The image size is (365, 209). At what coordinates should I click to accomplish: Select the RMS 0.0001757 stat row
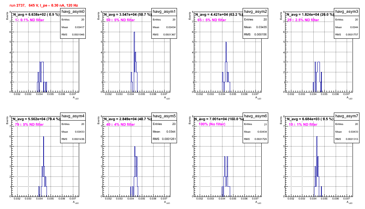[347, 35]
